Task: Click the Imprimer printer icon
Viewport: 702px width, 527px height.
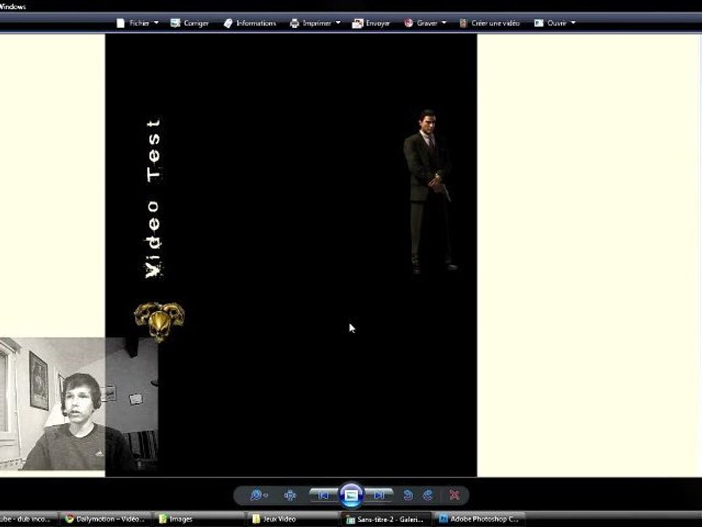Action: (294, 23)
